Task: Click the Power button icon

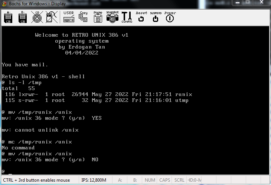Action: click(x=170, y=17)
